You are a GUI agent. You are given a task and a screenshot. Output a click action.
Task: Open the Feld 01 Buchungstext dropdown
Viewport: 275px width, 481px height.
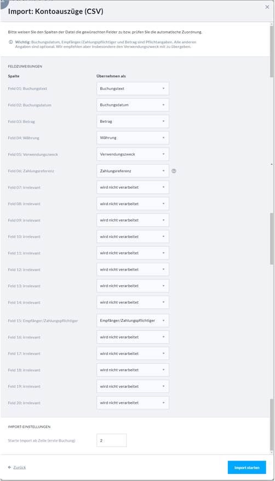(x=133, y=88)
